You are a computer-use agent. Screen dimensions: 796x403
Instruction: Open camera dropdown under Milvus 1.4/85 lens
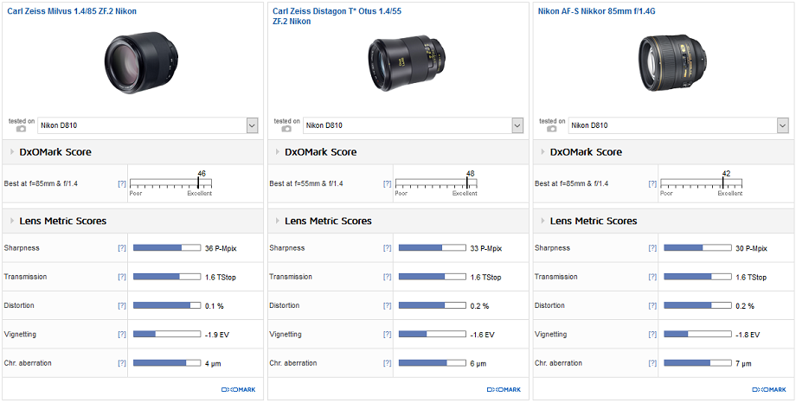(148, 125)
